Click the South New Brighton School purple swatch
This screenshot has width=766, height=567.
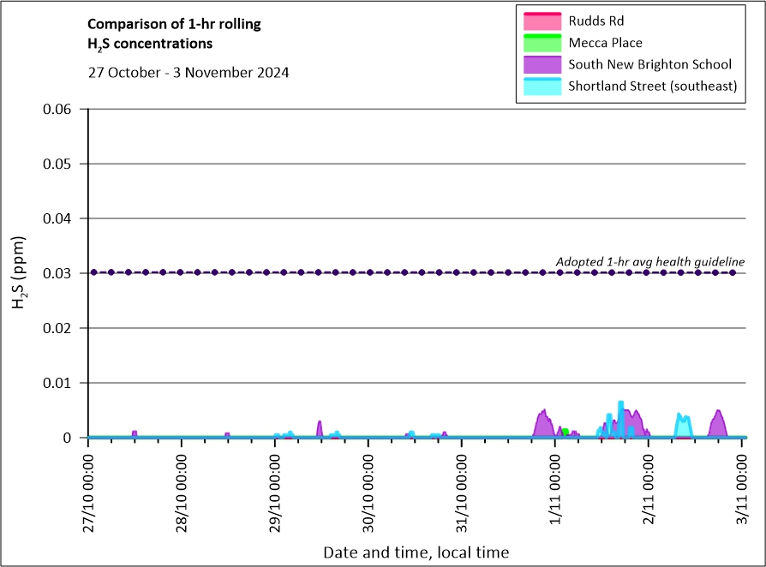(x=541, y=64)
